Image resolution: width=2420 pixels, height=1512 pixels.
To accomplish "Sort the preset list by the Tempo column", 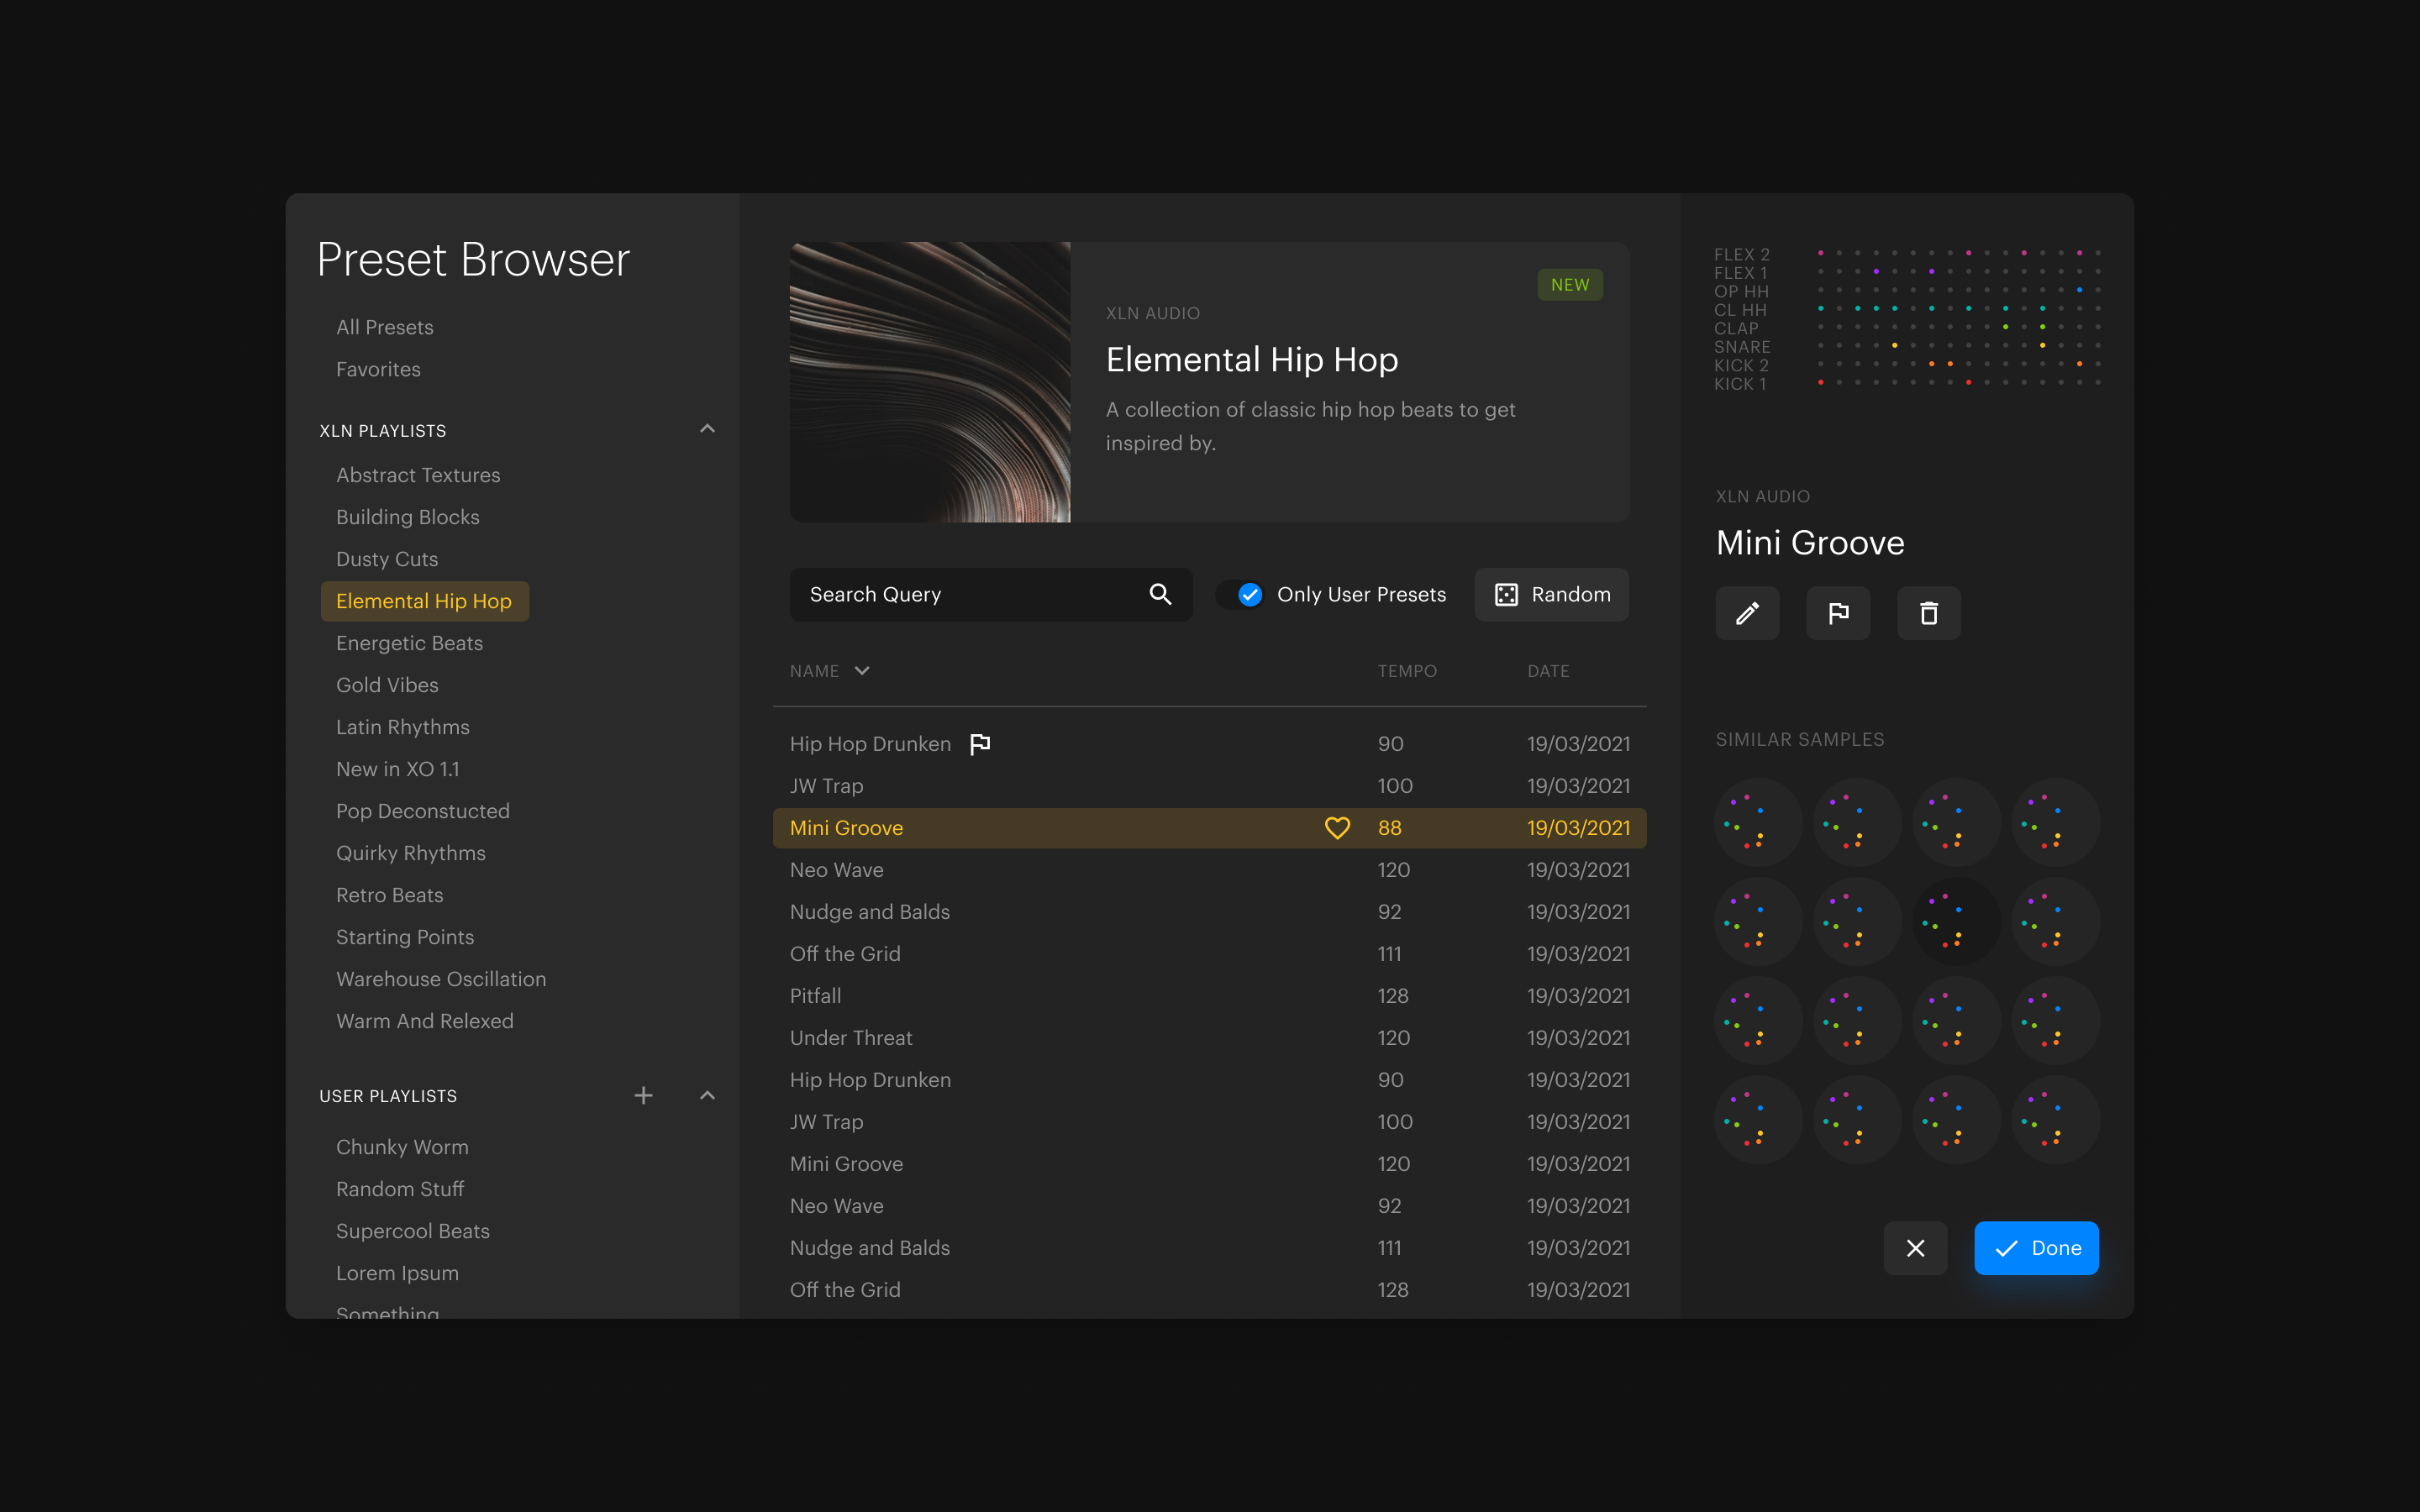I will [1407, 671].
